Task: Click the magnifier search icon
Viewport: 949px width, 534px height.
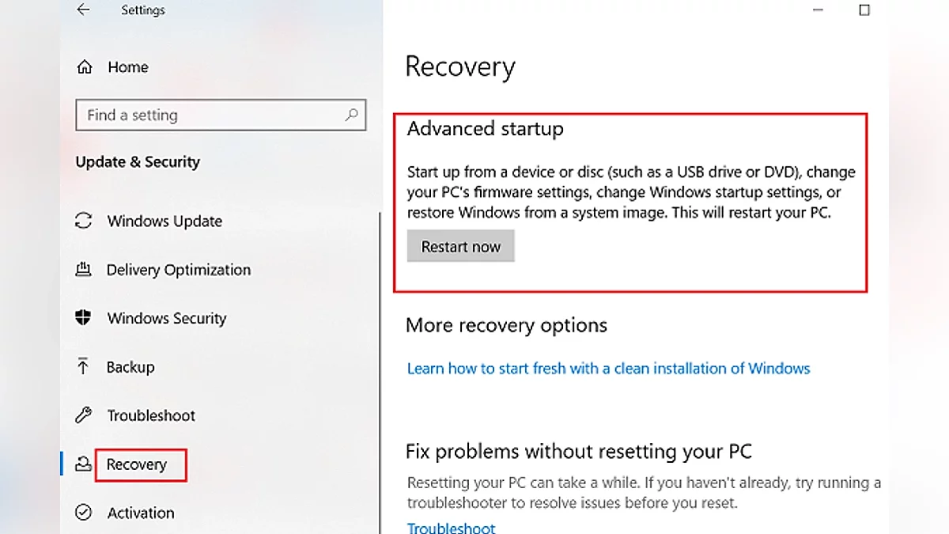Action: [x=352, y=115]
